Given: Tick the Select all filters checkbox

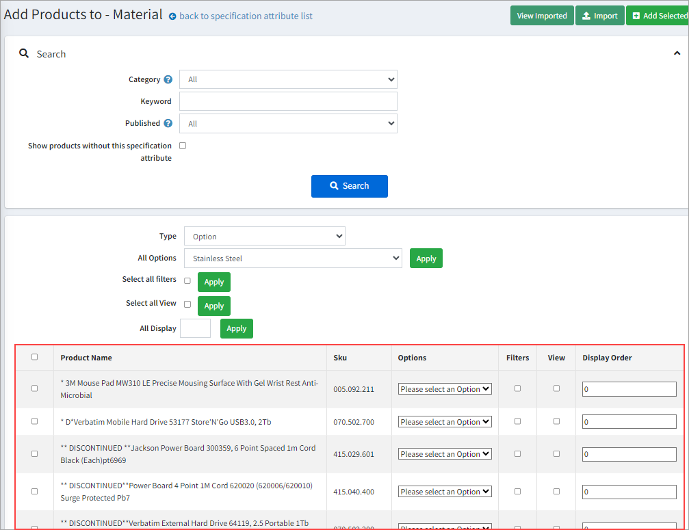Looking at the screenshot, I should (x=187, y=281).
